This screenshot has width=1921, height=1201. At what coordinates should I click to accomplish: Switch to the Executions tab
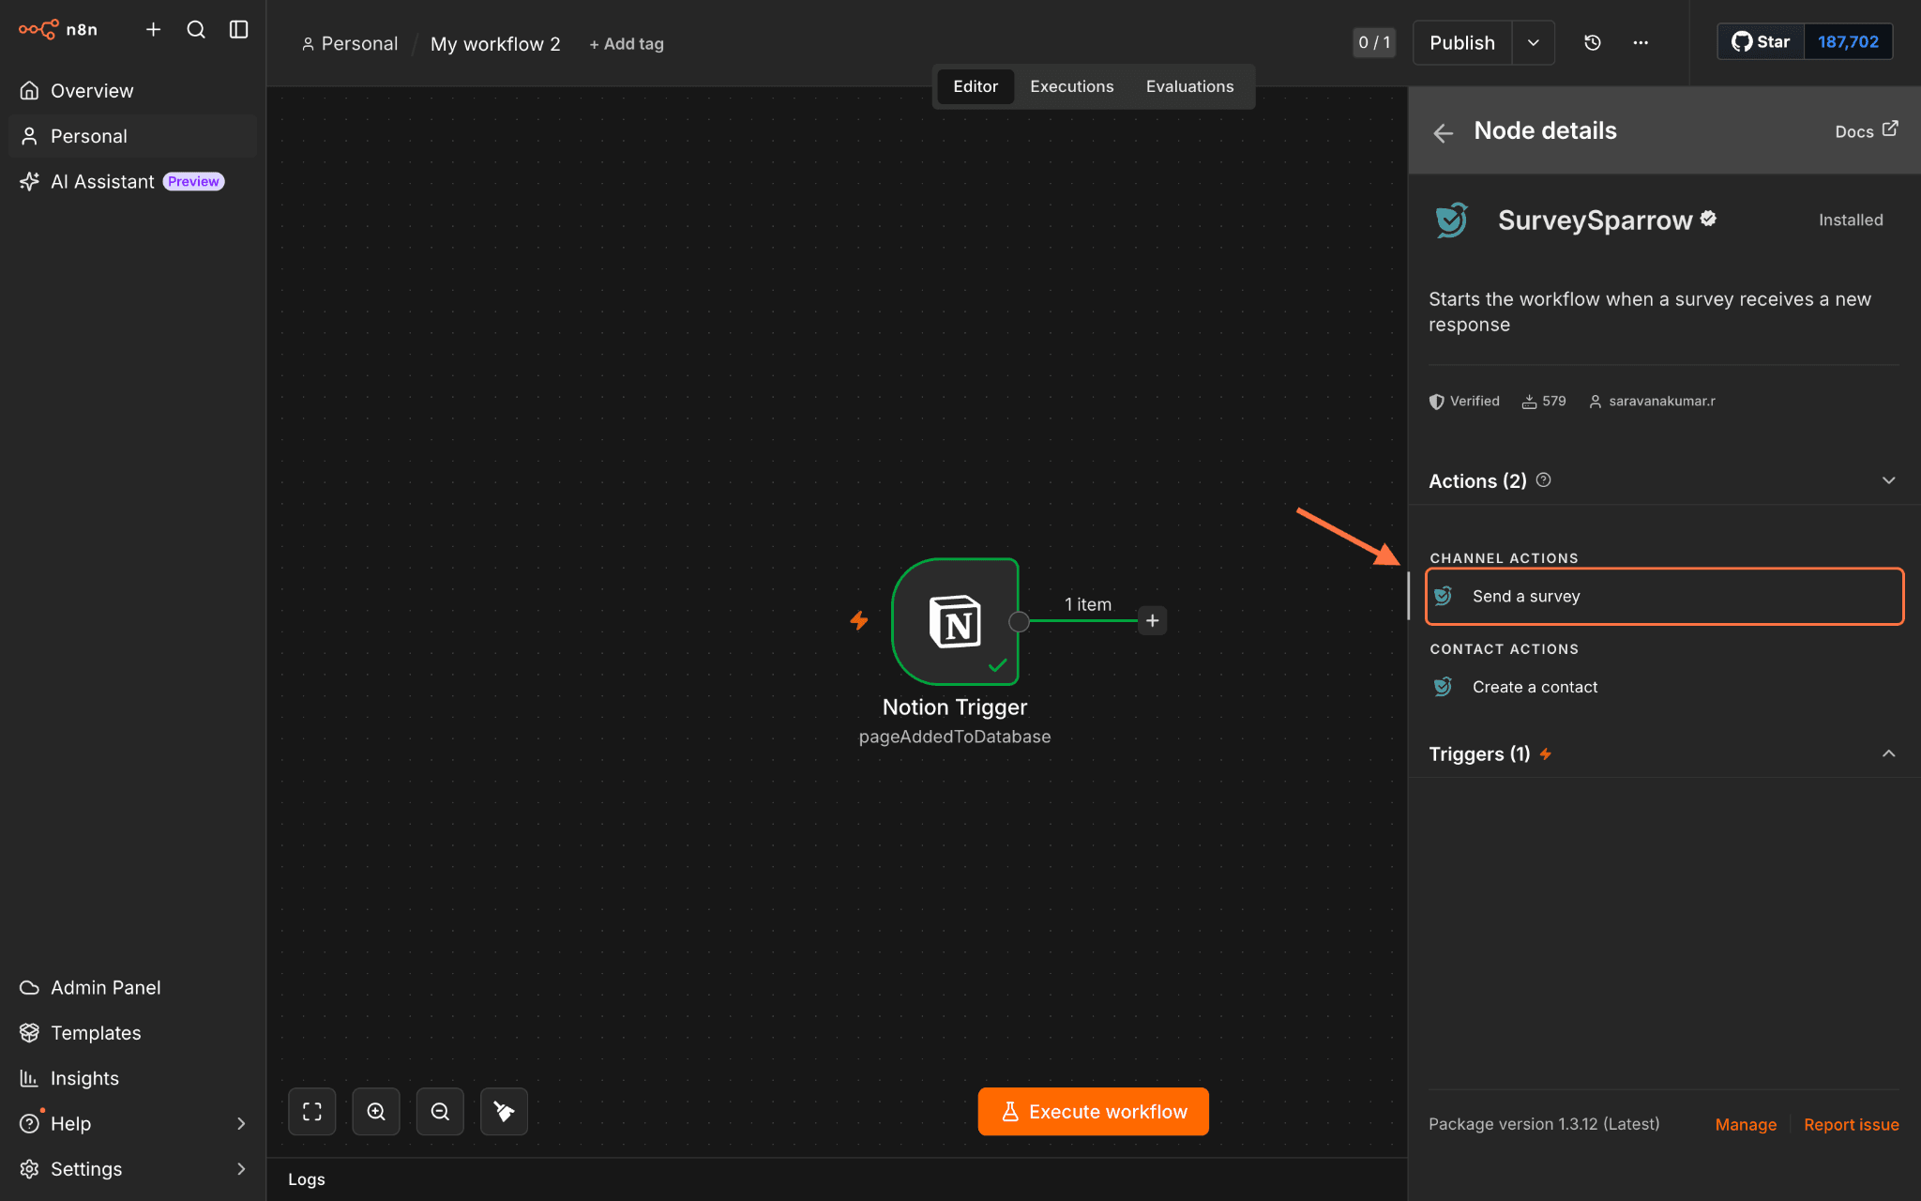pos(1072,86)
